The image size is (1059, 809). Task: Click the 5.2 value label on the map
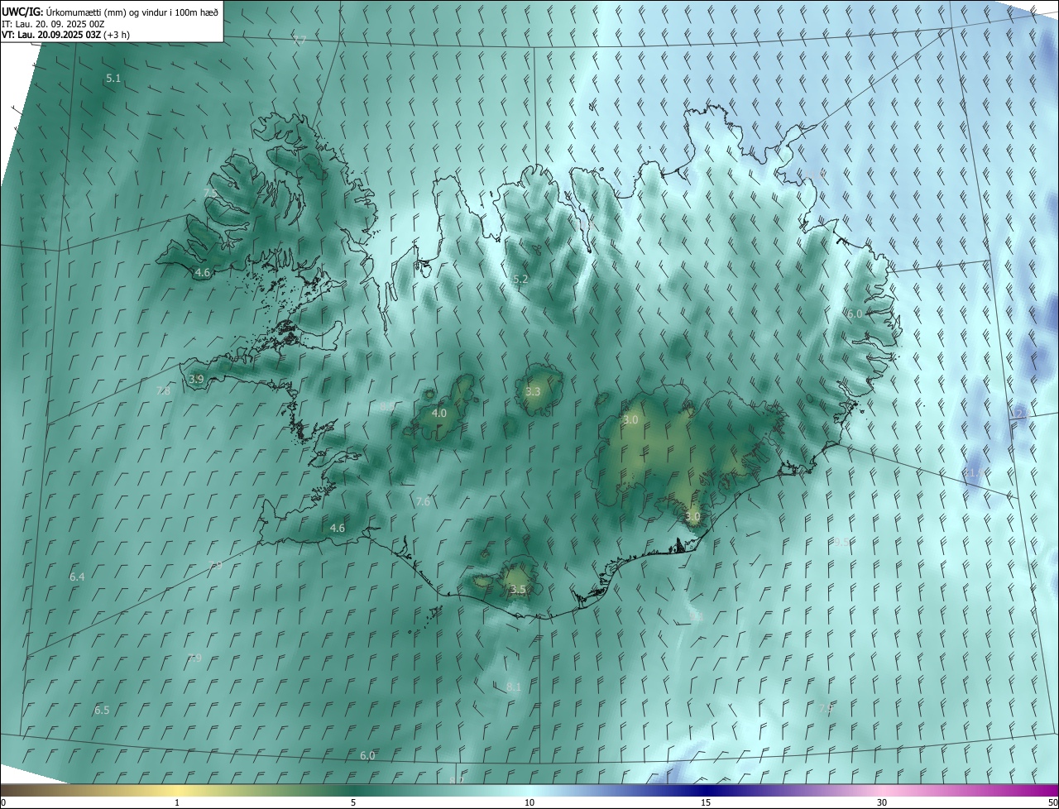520,280
